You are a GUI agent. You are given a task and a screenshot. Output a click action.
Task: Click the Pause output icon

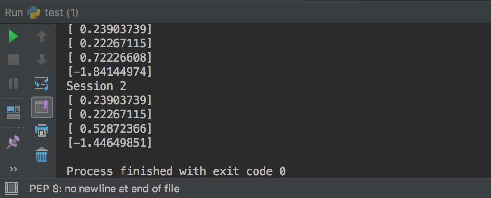pyautogui.click(x=13, y=83)
